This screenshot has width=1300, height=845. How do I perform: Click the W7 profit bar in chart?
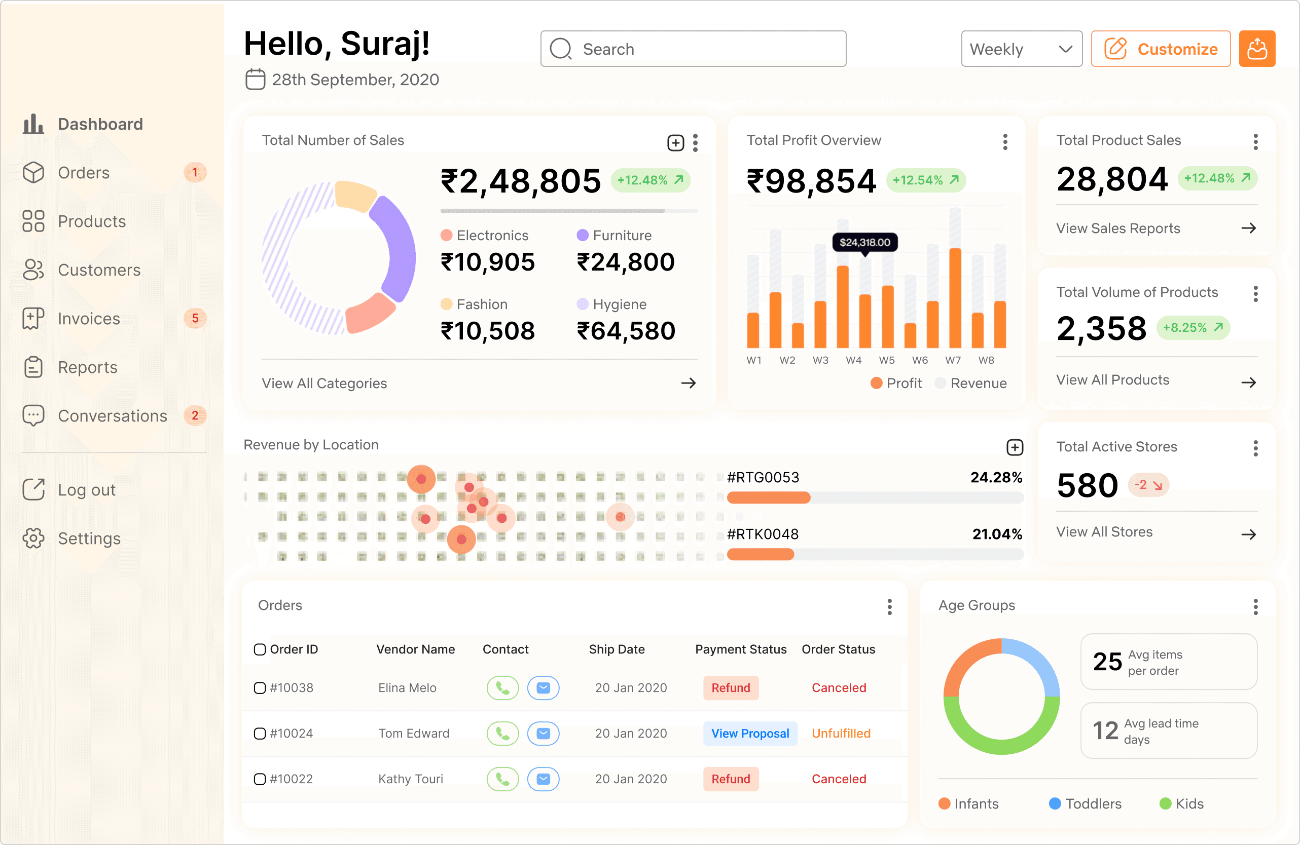[955, 297]
